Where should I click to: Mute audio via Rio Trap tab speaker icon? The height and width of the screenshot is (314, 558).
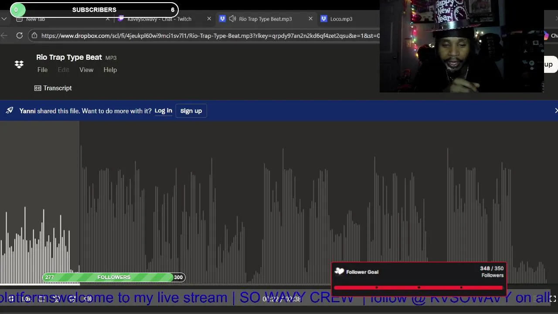click(232, 19)
